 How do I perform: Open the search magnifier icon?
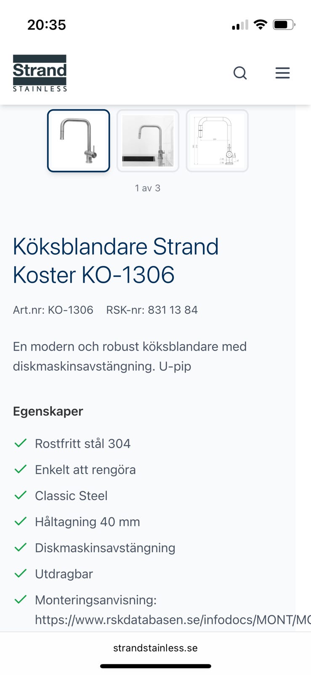pyautogui.click(x=240, y=73)
